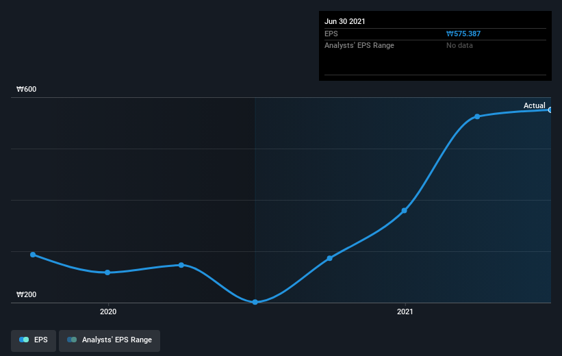Click the Actual label on chart

click(x=534, y=105)
